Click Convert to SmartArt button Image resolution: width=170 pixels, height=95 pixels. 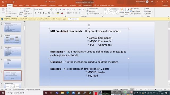click(94, 14)
